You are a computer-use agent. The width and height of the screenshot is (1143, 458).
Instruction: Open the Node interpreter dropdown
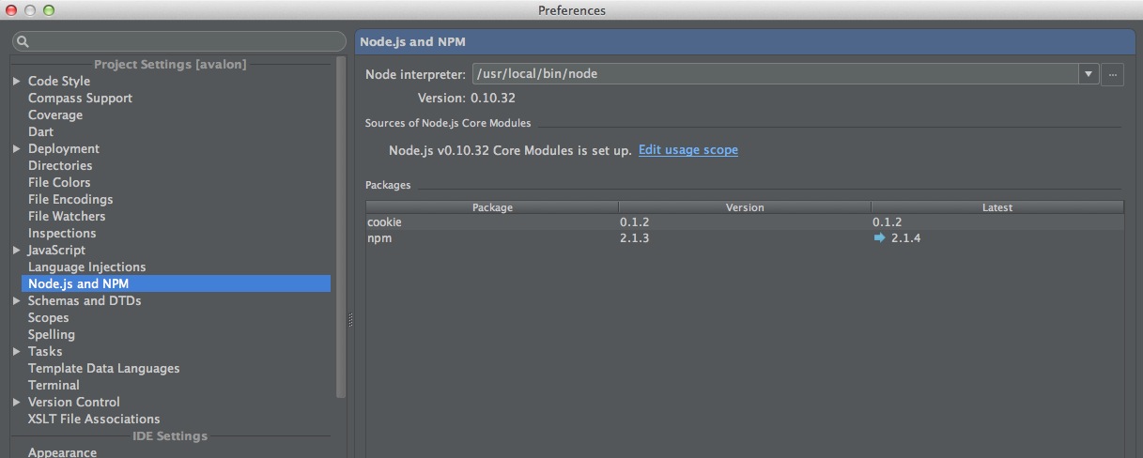(x=1089, y=74)
